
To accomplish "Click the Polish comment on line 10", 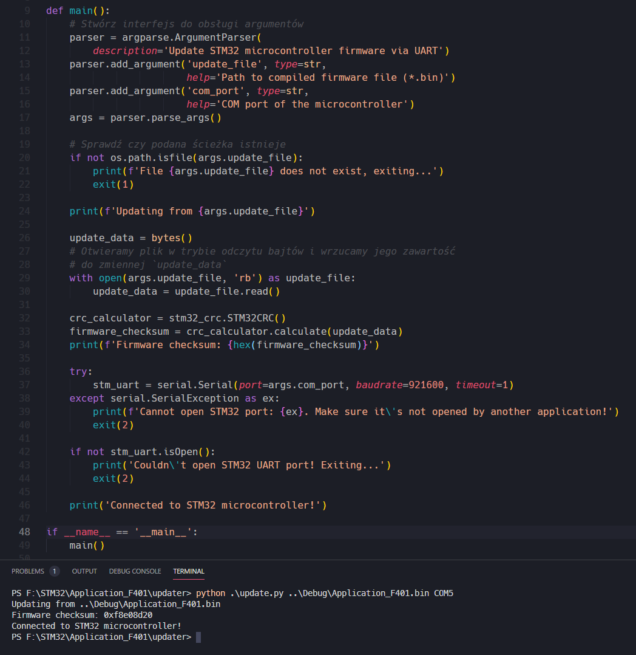I will [x=186, y=24].
